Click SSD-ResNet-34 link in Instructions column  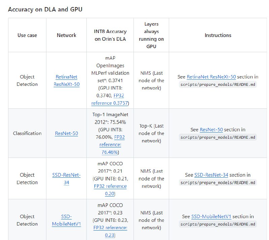(211, 175)
